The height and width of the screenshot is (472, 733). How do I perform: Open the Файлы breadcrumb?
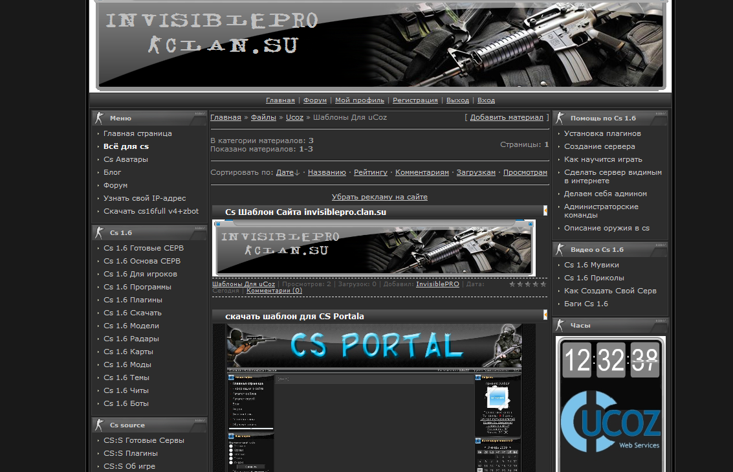(264, 117)
